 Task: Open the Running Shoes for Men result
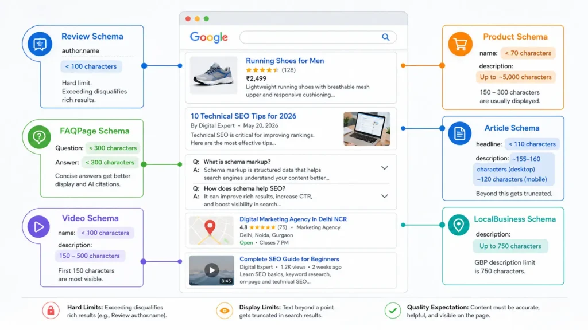tap(285, 61)
